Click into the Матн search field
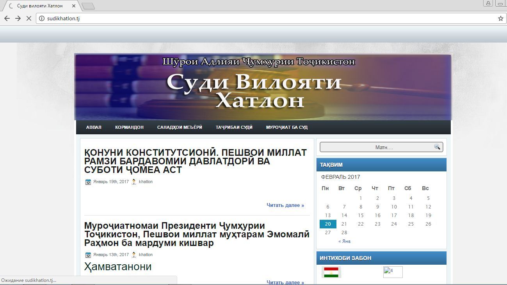 coord(377,147)
